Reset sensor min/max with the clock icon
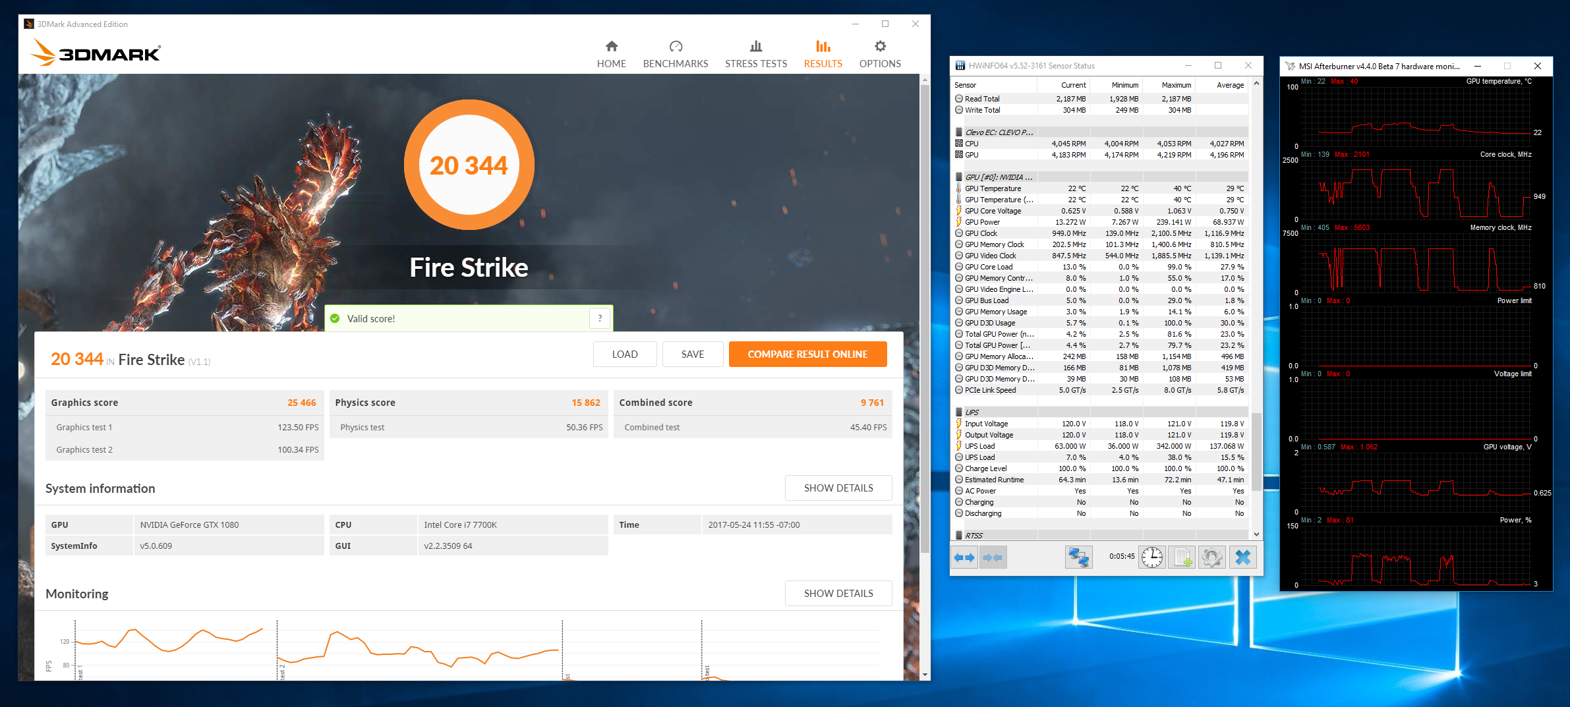This screenshot has height=707, width=1570. [x=1152, y=557]
